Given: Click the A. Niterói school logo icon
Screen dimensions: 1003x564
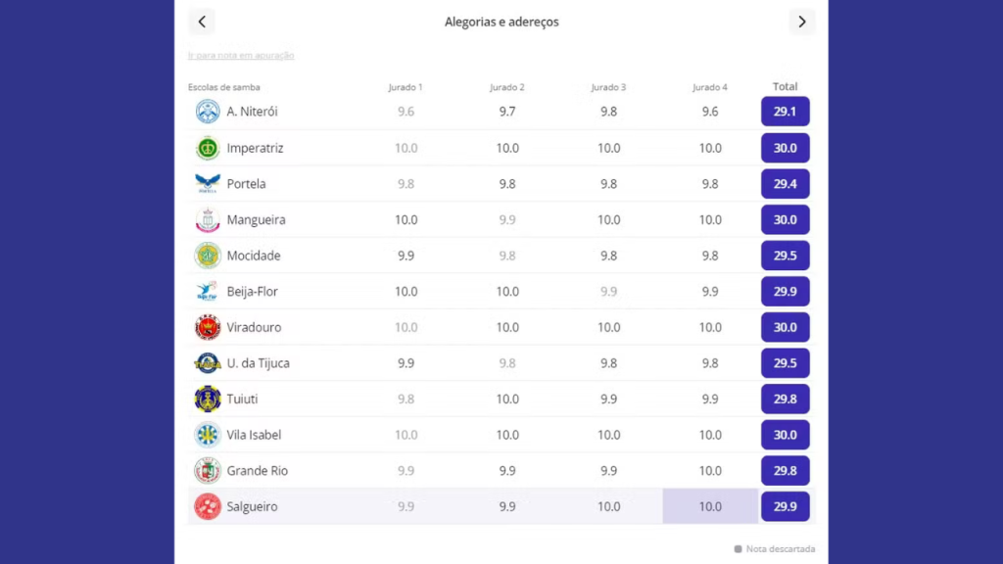Looking at the screenshot, I should click(208, 112).
